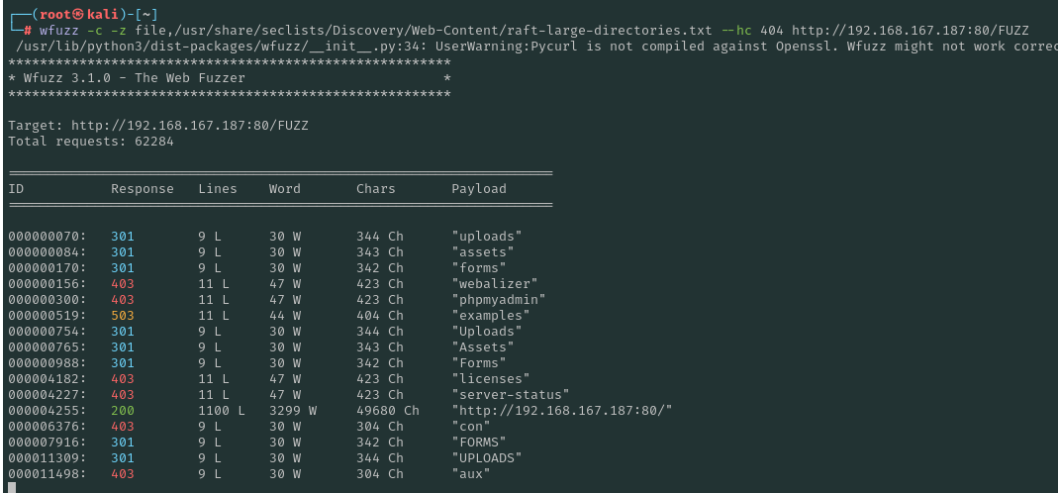The width and height of the screenshot is (1058, 493).
Task: Click the "aux" payload entry
Action: click(x=471, y=473)
